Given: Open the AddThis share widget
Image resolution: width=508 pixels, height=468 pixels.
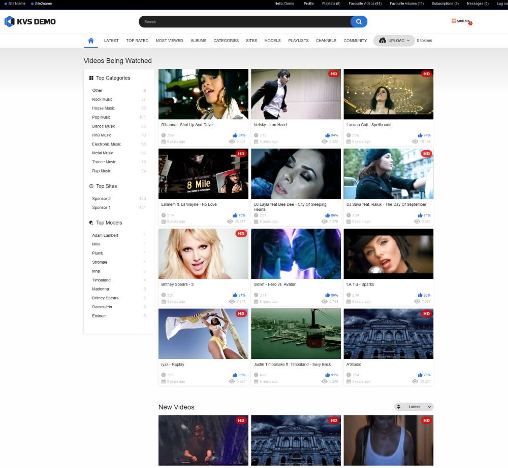Looking at the screenshot, I should pos(462,21).
